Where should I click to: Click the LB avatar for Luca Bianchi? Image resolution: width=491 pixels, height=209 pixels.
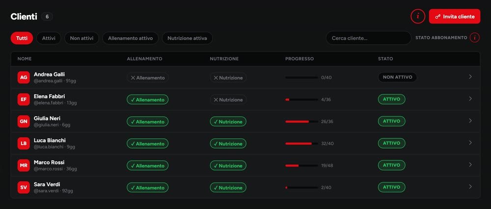click(24, 143)
